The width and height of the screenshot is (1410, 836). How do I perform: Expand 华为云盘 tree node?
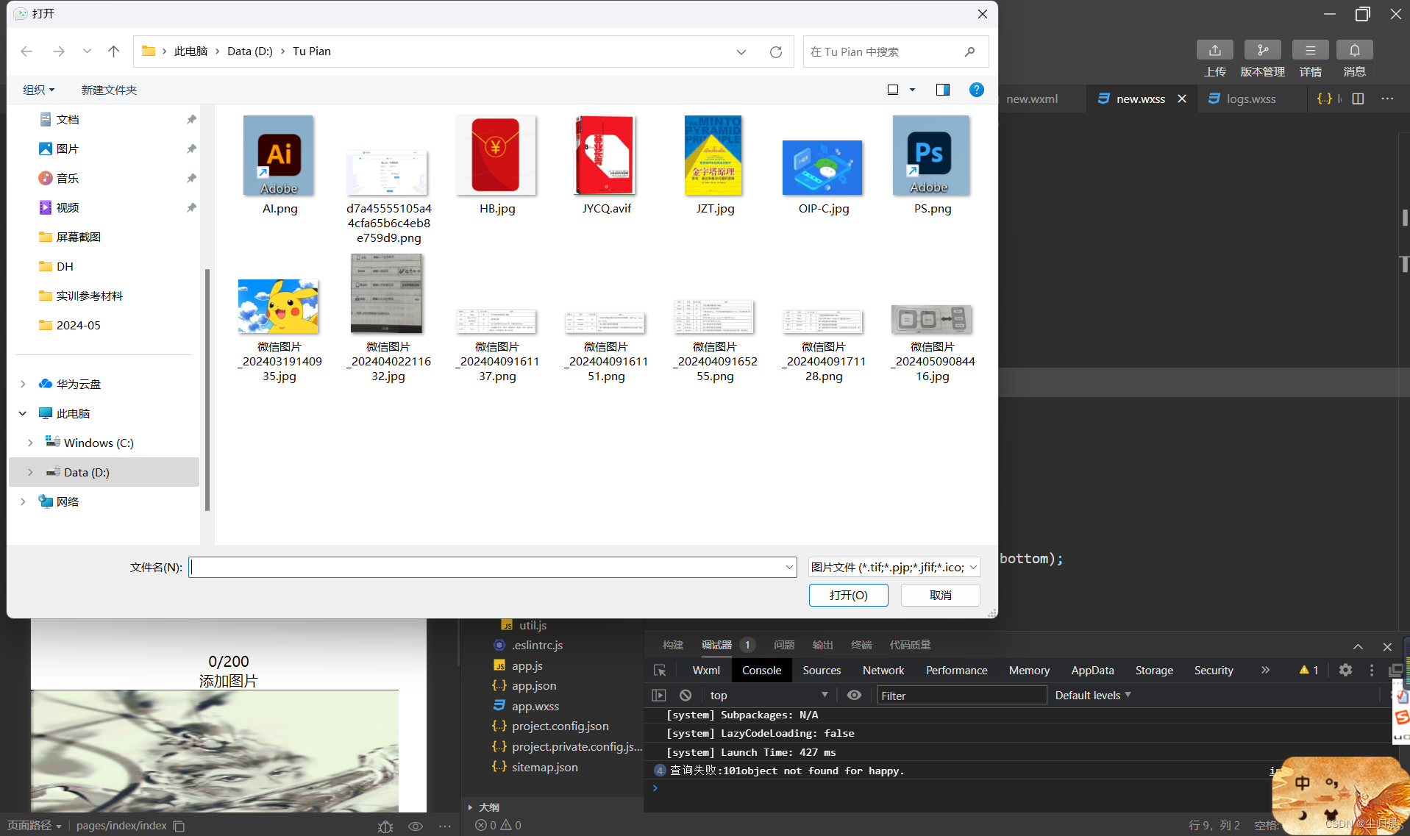[x=23, y=384]
